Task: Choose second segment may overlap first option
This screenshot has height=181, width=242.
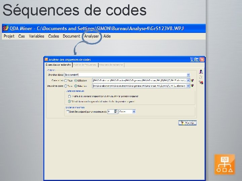Action: [x=103, y=96]
